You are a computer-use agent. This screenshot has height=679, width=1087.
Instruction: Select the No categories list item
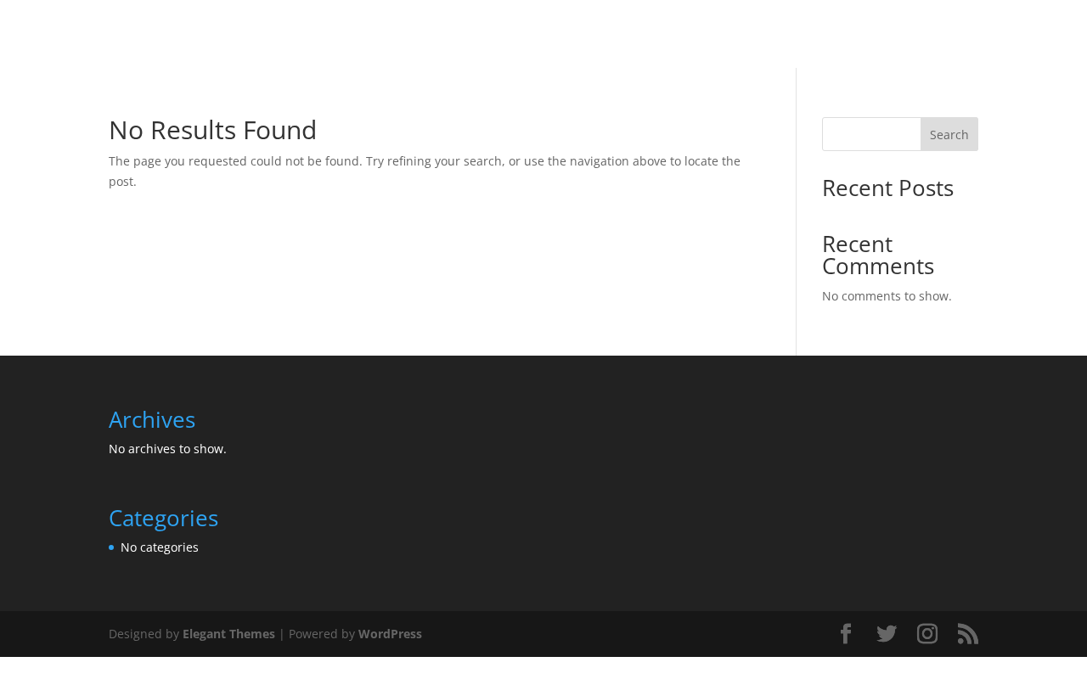point(160,547)
